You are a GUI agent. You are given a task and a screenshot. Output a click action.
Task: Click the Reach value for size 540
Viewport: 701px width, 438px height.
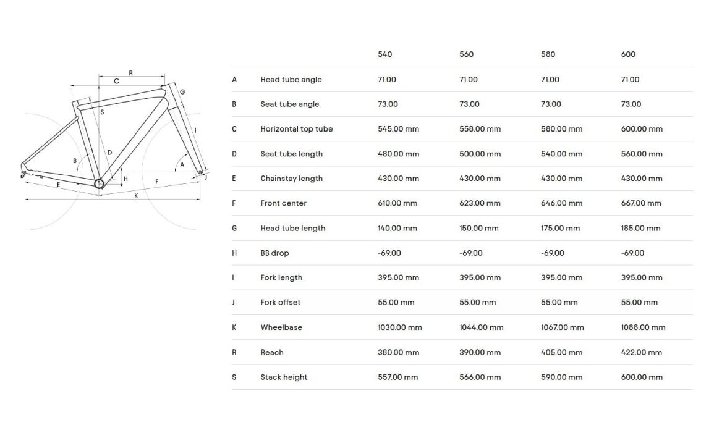click(398, 352)
